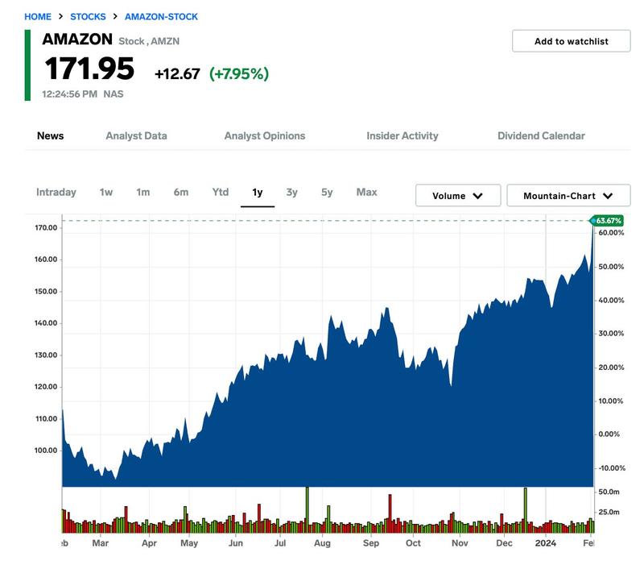Screen dimensions: 644x565
Task: Open the Volume dropdown
Action: [458, 196]
